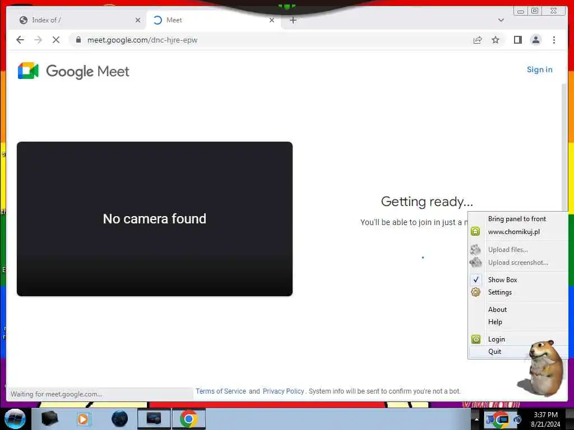Click the green Login icon in the menu
The width and height of the screenshot is (574, 430).
(x=475, y=339)
